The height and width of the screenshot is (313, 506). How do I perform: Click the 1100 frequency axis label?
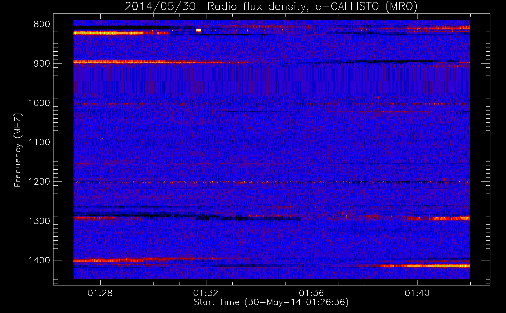(39, 142)
